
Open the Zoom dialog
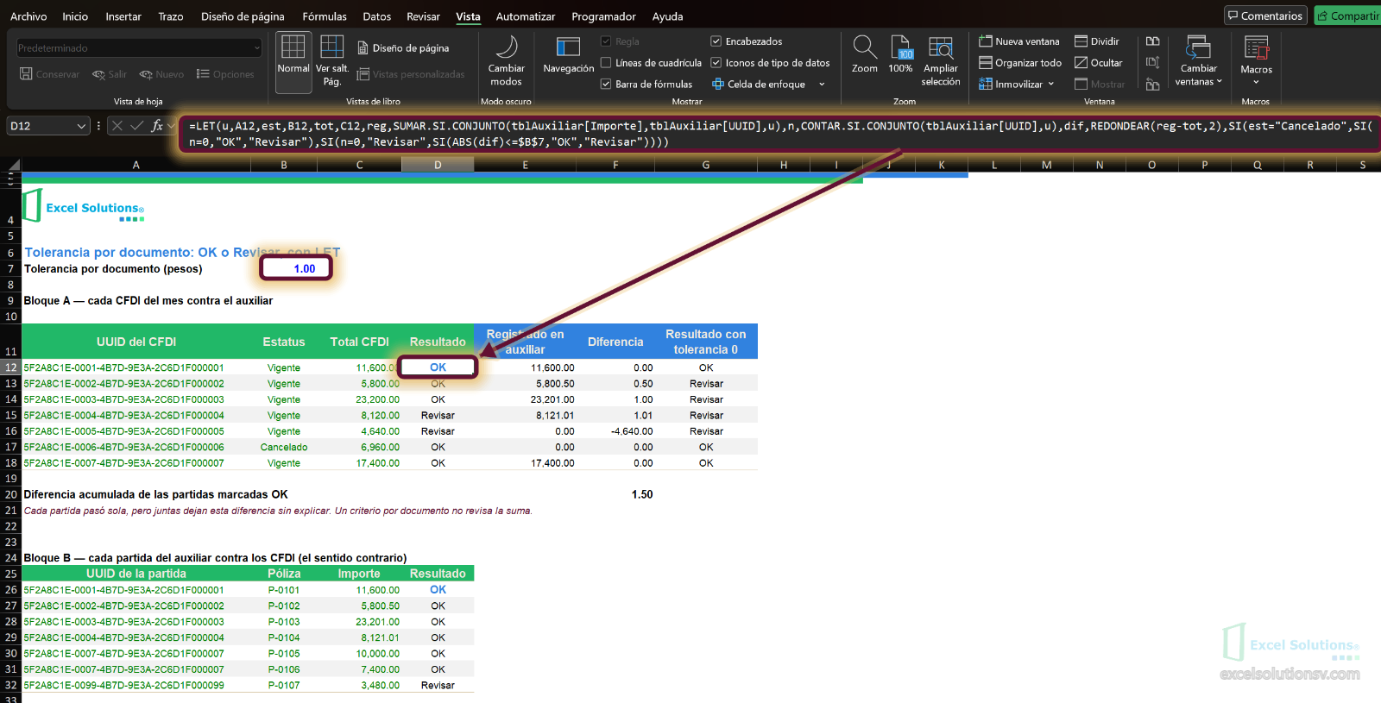point(865,54)
